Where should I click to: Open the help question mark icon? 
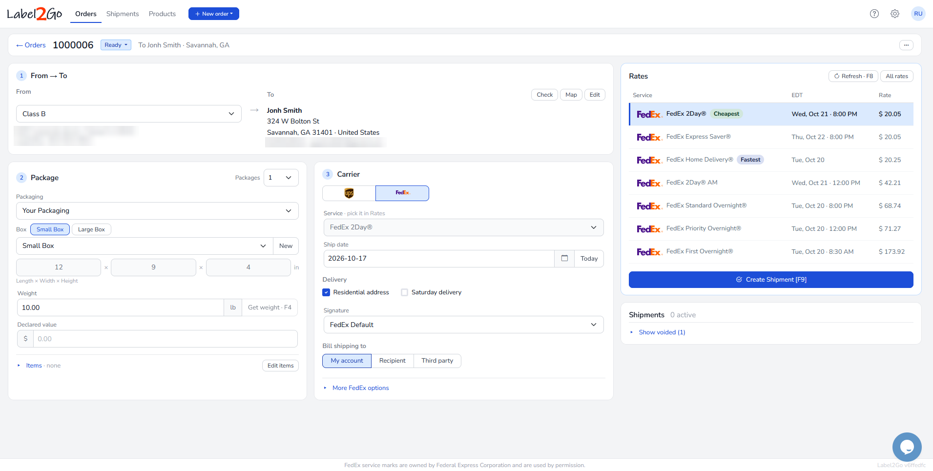tap(874, 14)
